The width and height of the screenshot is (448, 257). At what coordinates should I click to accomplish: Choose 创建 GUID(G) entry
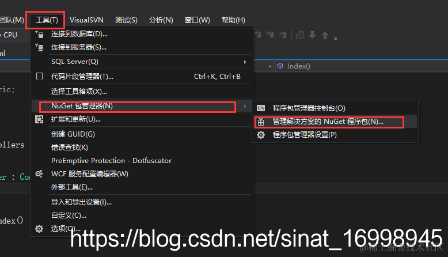pyautogui.click(x=142, y=134)
